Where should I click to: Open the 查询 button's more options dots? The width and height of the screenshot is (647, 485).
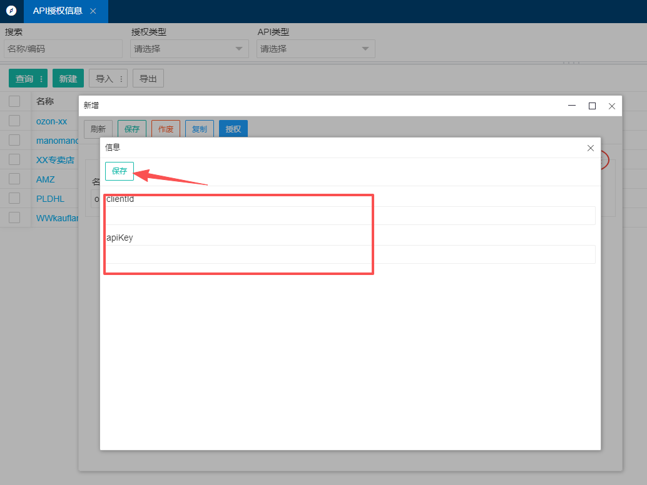[x=41, y=79]
